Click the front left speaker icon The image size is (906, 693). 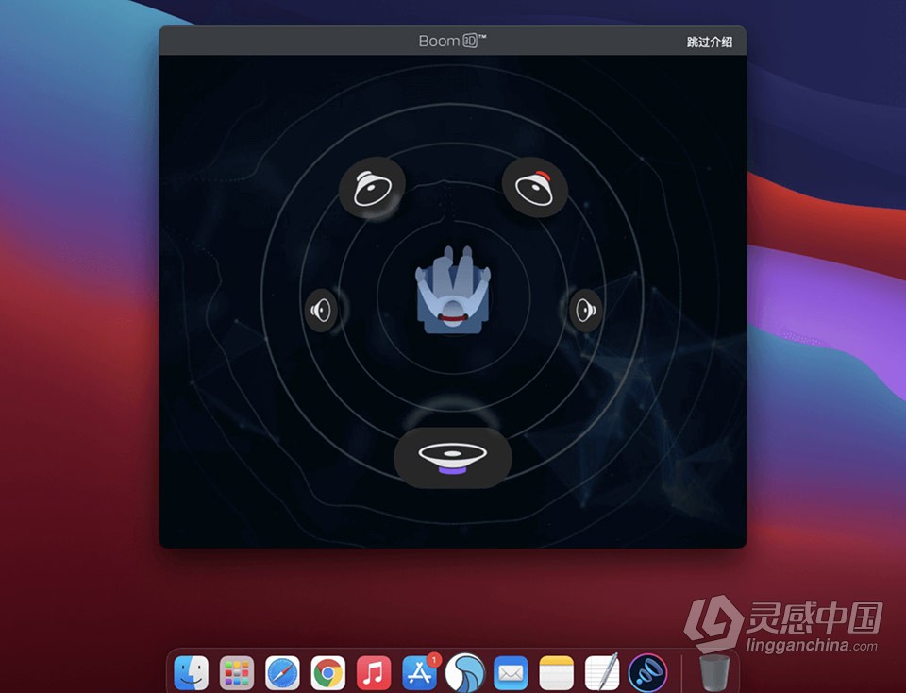372,187
